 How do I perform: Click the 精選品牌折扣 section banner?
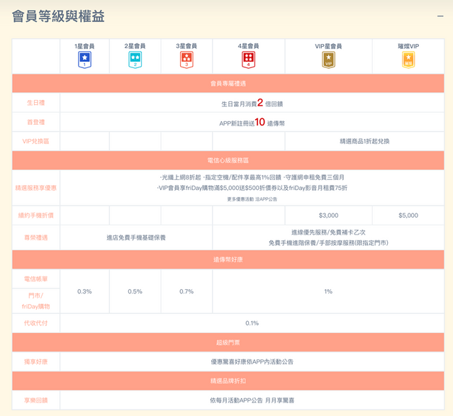point(228,381)
